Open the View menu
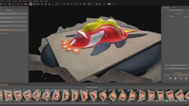Viewport: 189px width, 106px height. point(41,1)
